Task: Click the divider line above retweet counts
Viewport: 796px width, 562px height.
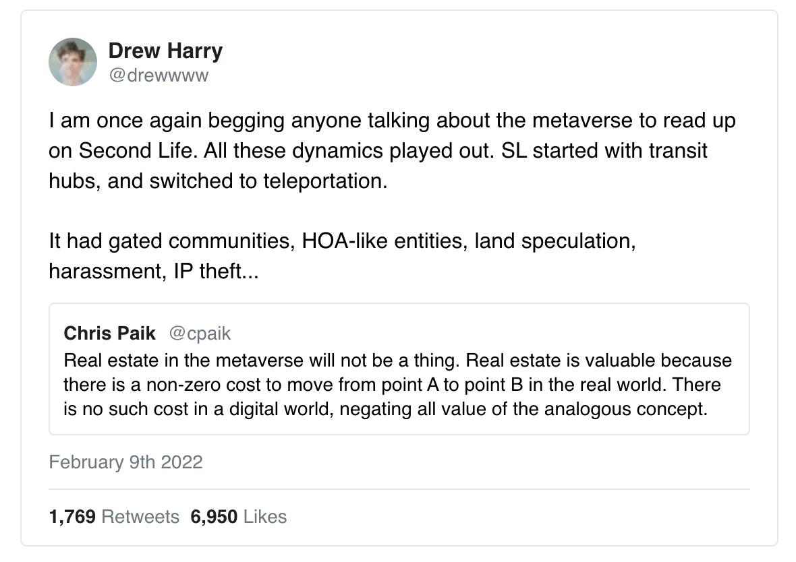Action: (x=399, y=489)
